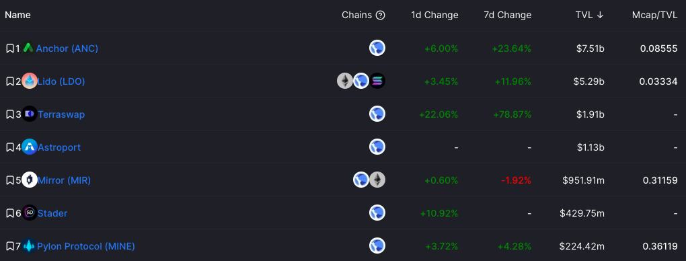Click the Ethereum chain icon in Mirror row
686x261 pixels.
pos(377,180)
